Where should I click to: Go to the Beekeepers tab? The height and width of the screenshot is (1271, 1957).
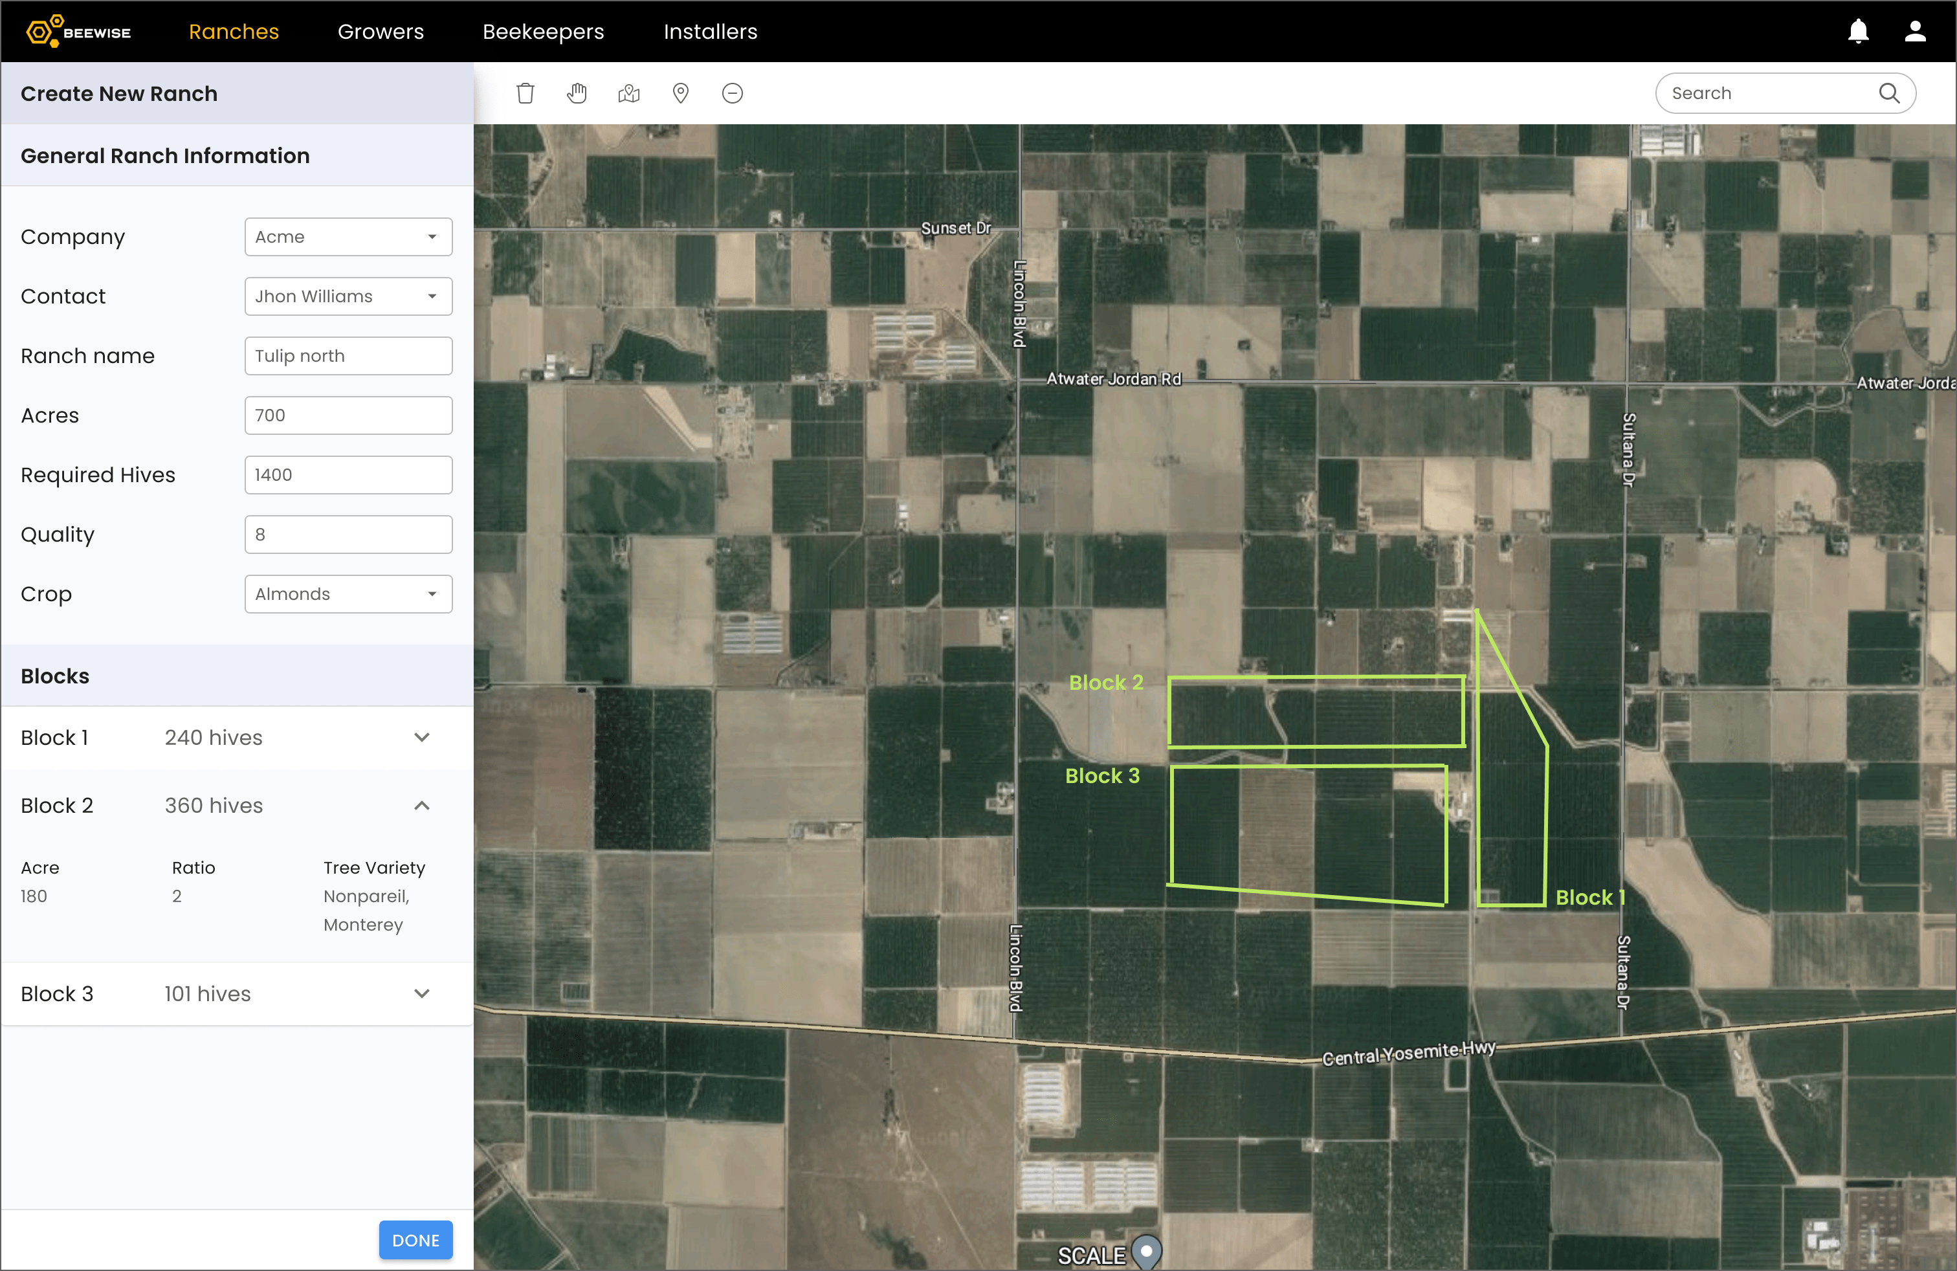[x=543, y=31]
